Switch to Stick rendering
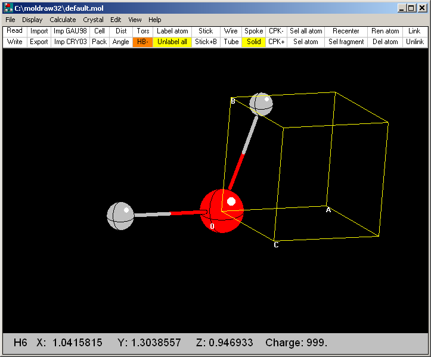Screen dimensions: 431x357 (206, 31)
